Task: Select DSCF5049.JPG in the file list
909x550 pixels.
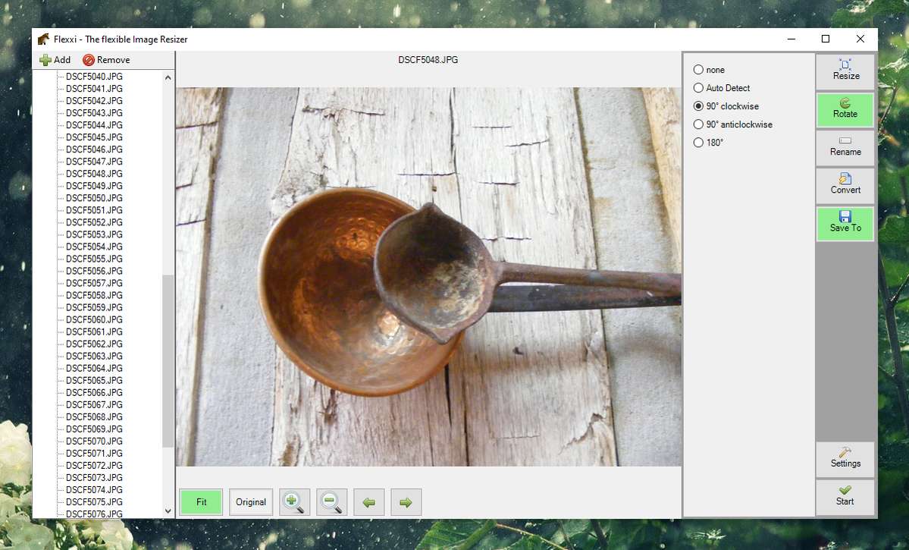Action: click(x=94, y=186)
